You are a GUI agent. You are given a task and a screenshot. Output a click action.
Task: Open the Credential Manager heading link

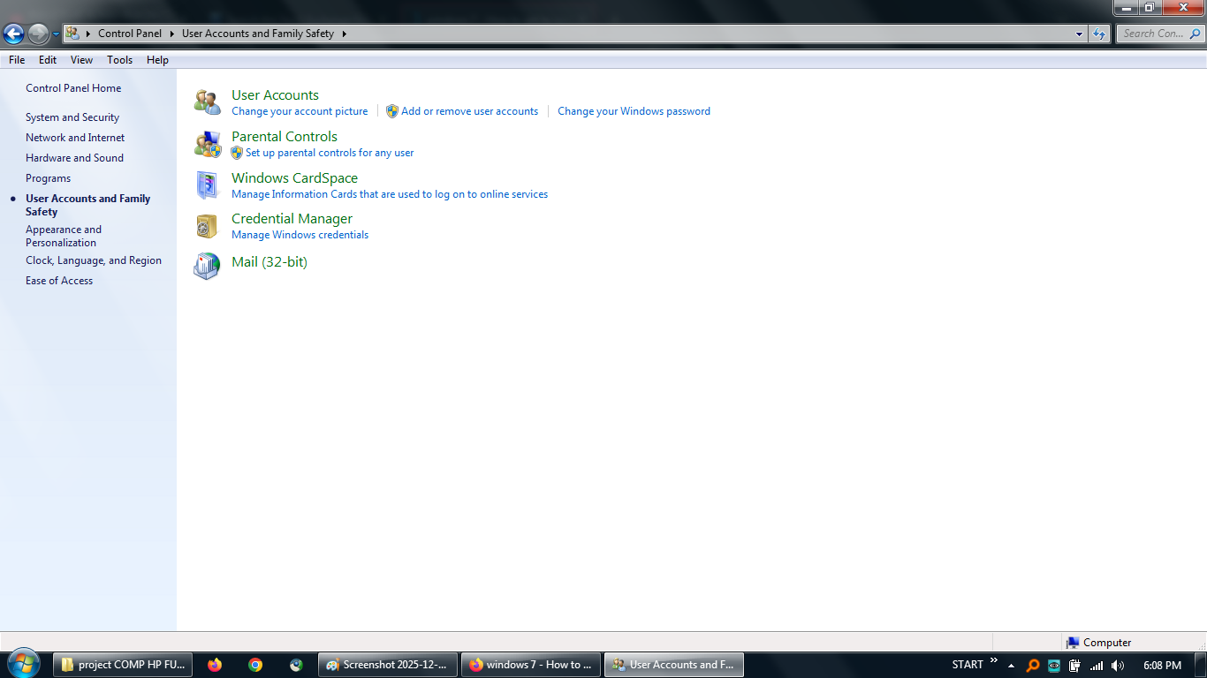(x=292, y=219)
